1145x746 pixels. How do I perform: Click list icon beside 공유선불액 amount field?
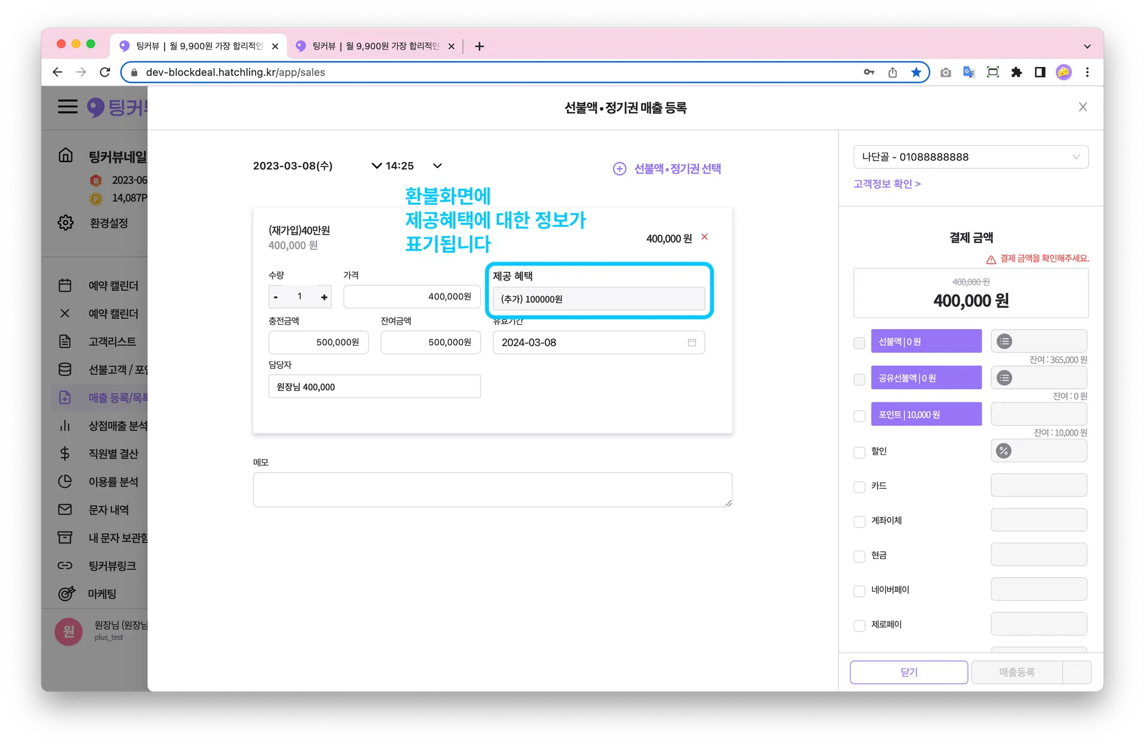(1004, 378)
